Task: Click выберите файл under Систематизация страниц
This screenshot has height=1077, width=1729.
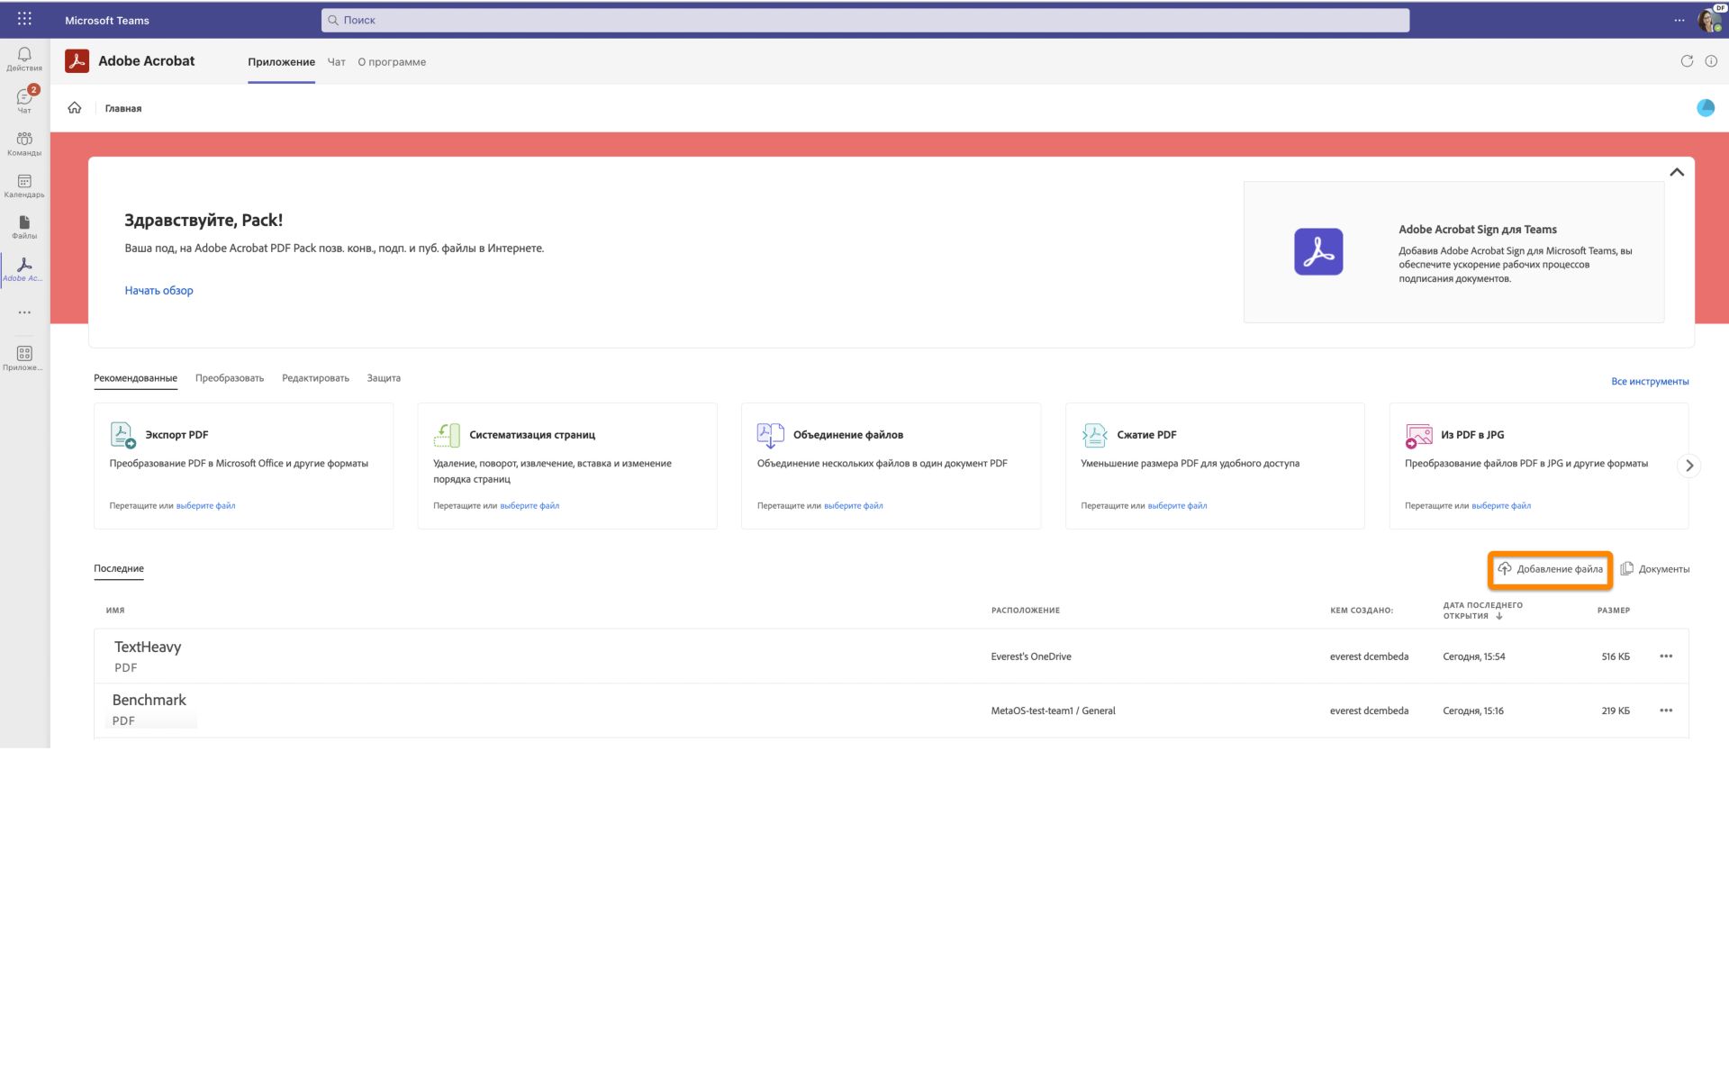Action: tap(530, 506)
